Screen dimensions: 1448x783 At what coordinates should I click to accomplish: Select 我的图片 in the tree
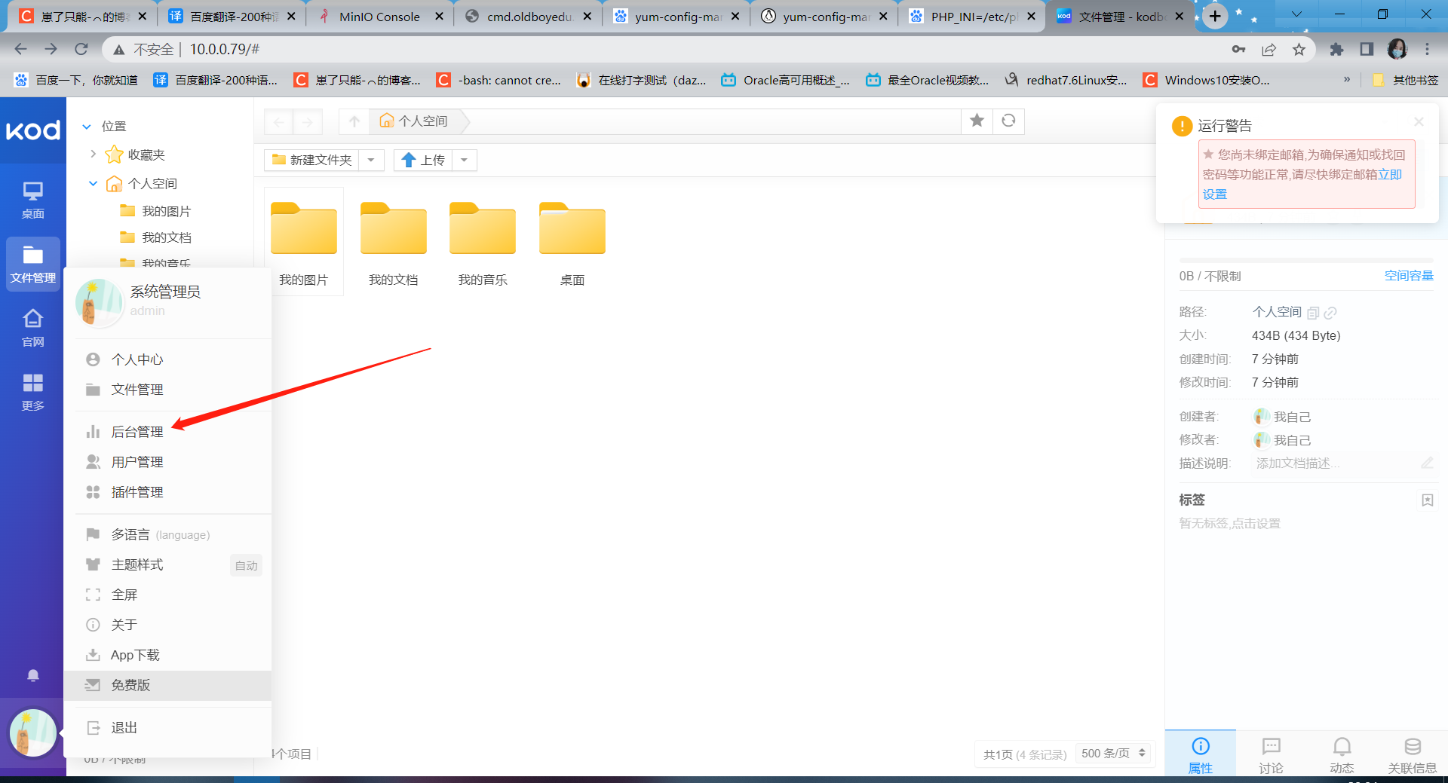point(166,211)
